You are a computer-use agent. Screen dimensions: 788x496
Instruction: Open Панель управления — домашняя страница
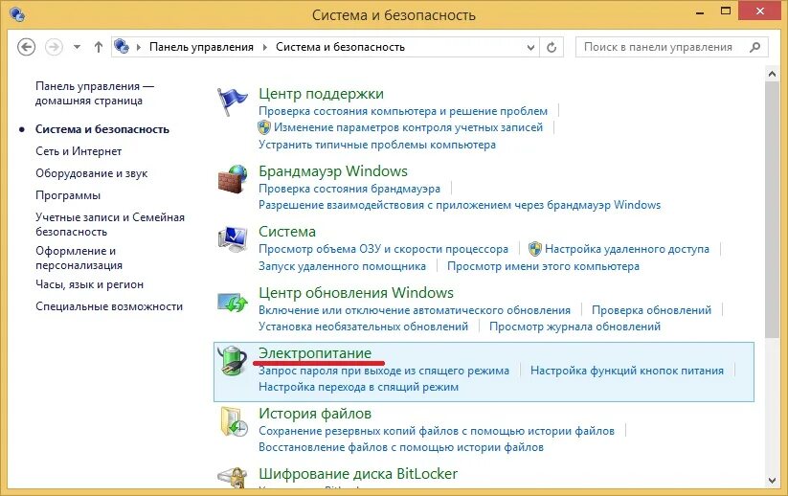coord(95,94)
